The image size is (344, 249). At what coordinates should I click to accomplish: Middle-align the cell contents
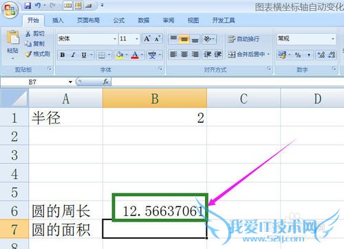coord(184,39)
